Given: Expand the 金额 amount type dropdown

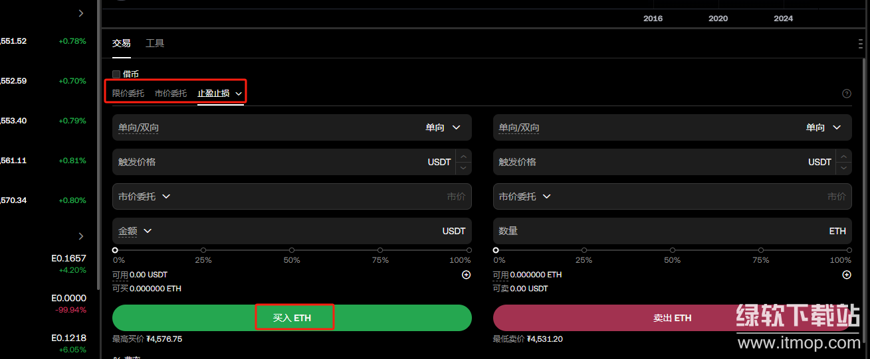Looking at the screenshot, I should (x=136, y=231).
